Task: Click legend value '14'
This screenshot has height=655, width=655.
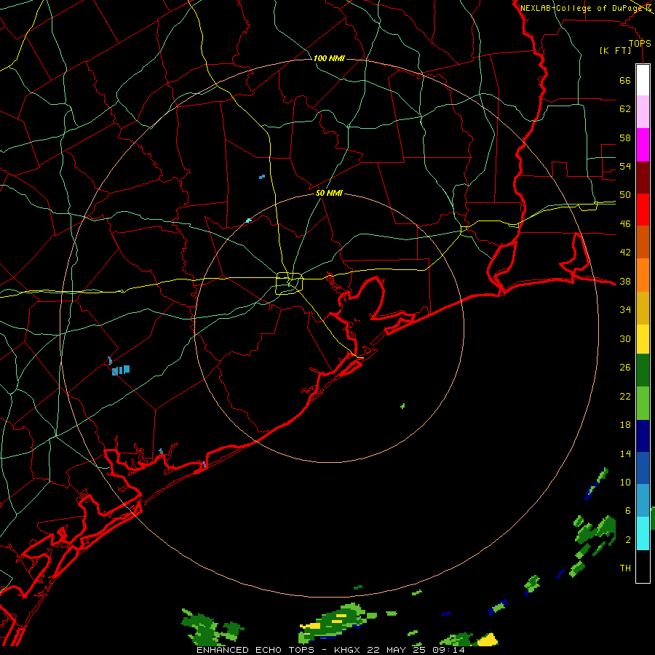Action: 625,453
